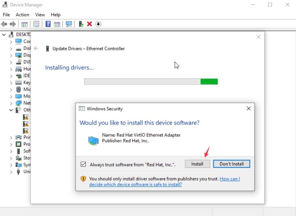
Task: Click the Action Pane toolbar icon
Action: (x=57, y=24)
